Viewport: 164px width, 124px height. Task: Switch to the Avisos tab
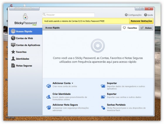146,28
